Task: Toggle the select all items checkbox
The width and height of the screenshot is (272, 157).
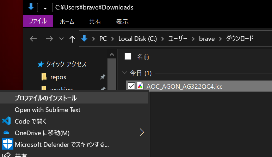Action: (x=128, y=56)
